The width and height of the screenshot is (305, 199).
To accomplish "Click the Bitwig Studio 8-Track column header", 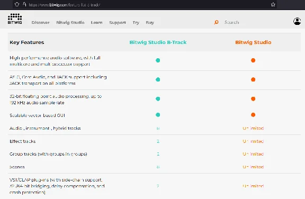I will coord(158,42).
